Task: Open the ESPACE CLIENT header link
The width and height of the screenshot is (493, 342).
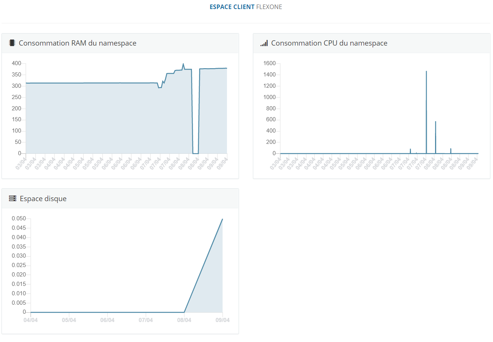Action: click(232, 7)
